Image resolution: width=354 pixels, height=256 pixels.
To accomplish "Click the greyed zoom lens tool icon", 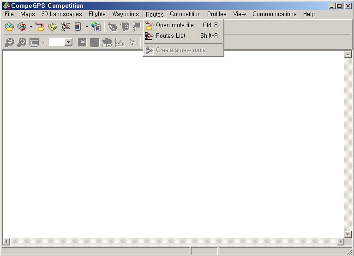I will [125, 27].
